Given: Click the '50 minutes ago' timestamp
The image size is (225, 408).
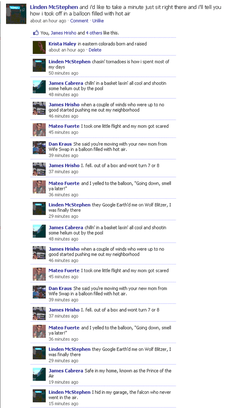Looking at the screenshot, I should (x=63, y=73).
